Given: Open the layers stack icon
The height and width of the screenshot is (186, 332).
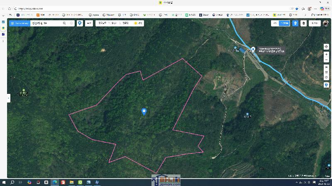Looking at the screenshot, I should tap(304, 23).
